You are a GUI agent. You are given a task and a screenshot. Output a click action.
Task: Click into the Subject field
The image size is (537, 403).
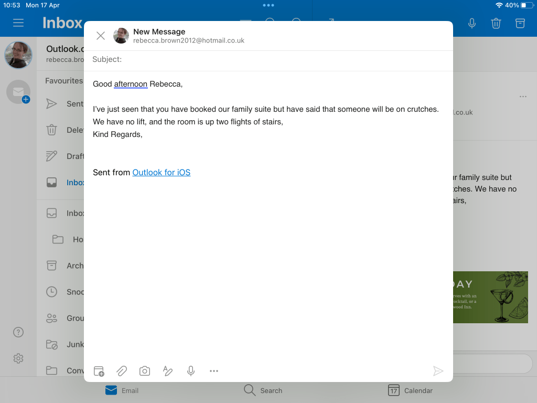pos(283,59)
